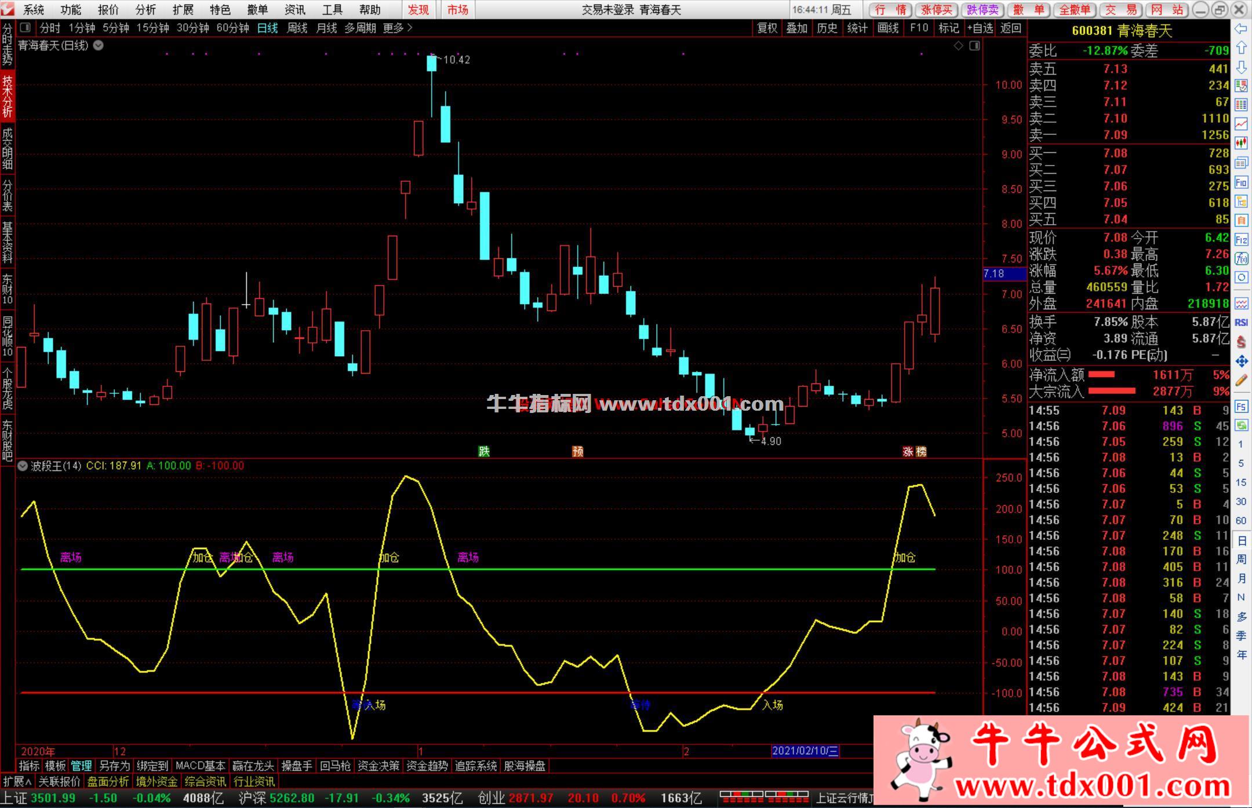Click the down arrow next stock icon

pyautogui.click(x=1241, y=67)
